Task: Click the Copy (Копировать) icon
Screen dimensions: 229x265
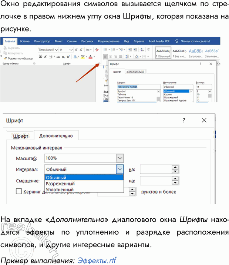Action: click(5, 53)
